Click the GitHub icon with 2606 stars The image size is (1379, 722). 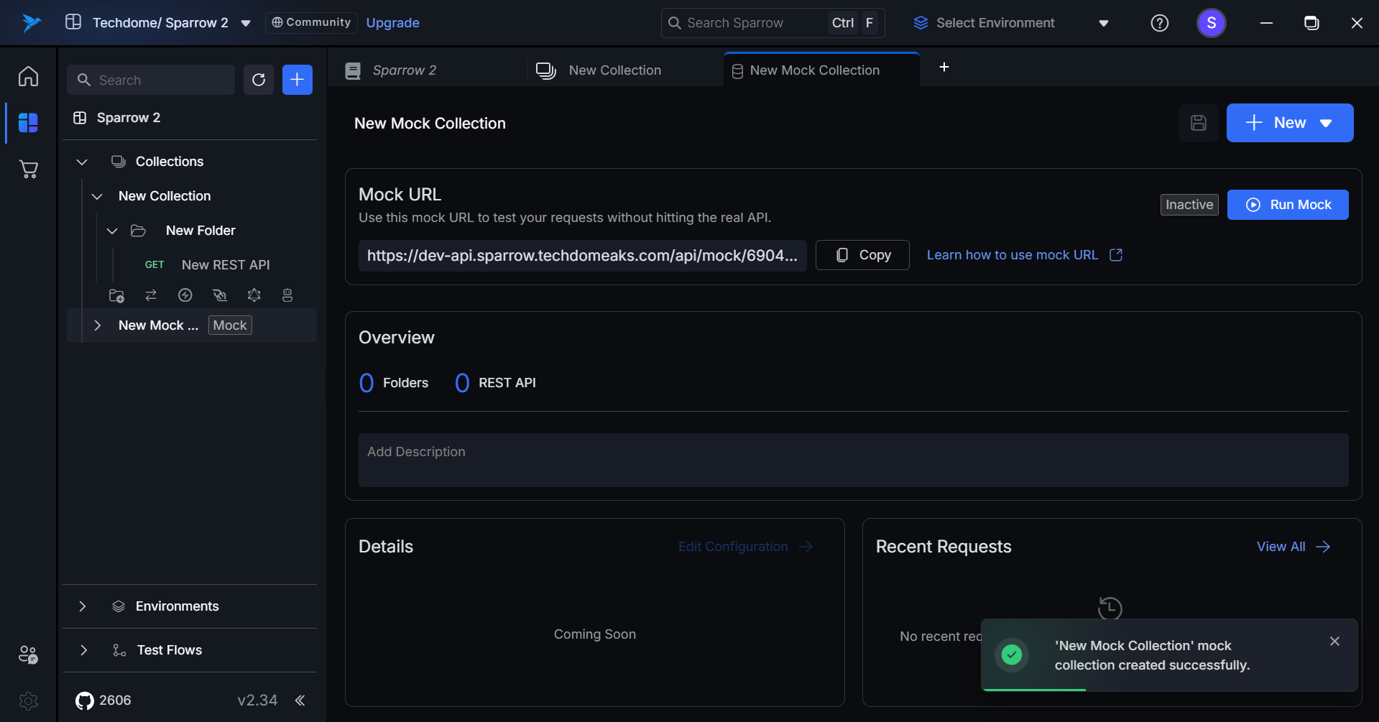click(85, 700)
